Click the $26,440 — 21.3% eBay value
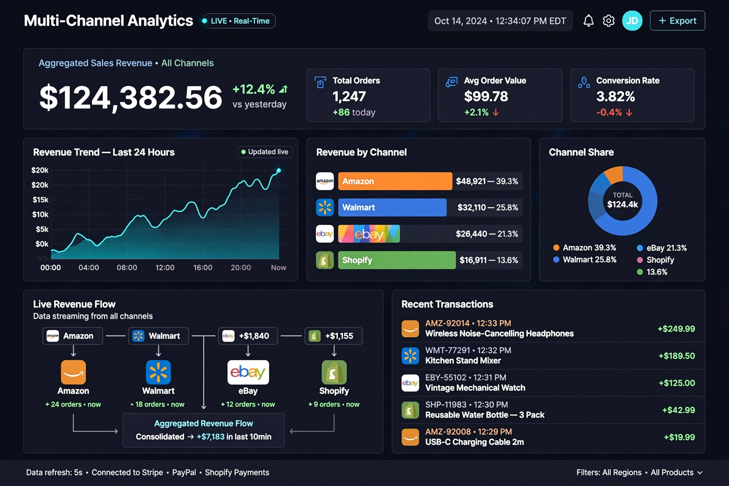Screen dimensions: 729x486 (x=487, y=234)
